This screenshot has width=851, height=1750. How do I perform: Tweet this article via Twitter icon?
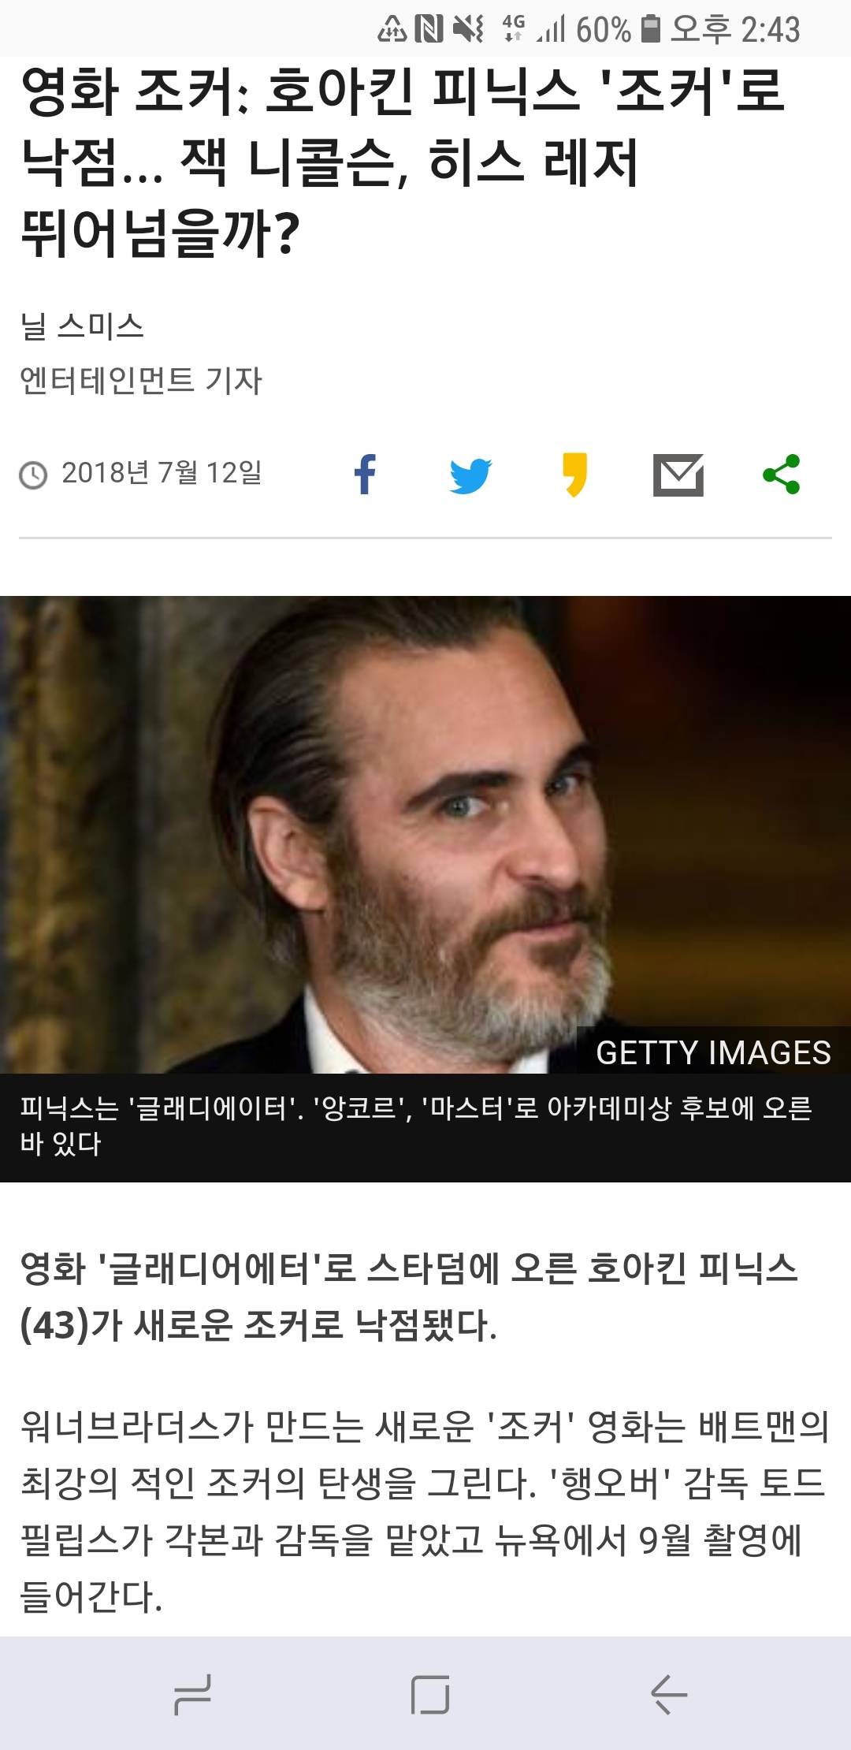coord(470,475)
